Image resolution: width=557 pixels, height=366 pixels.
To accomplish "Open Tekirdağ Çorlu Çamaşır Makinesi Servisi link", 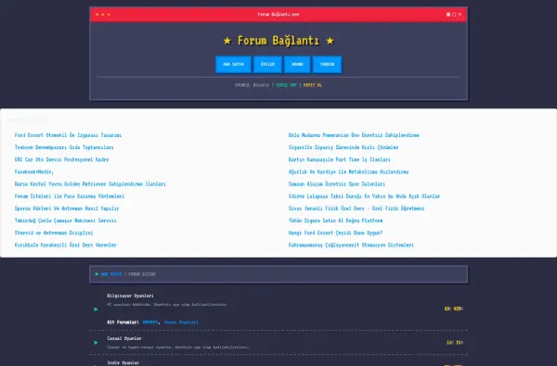I will coord(65,221).
